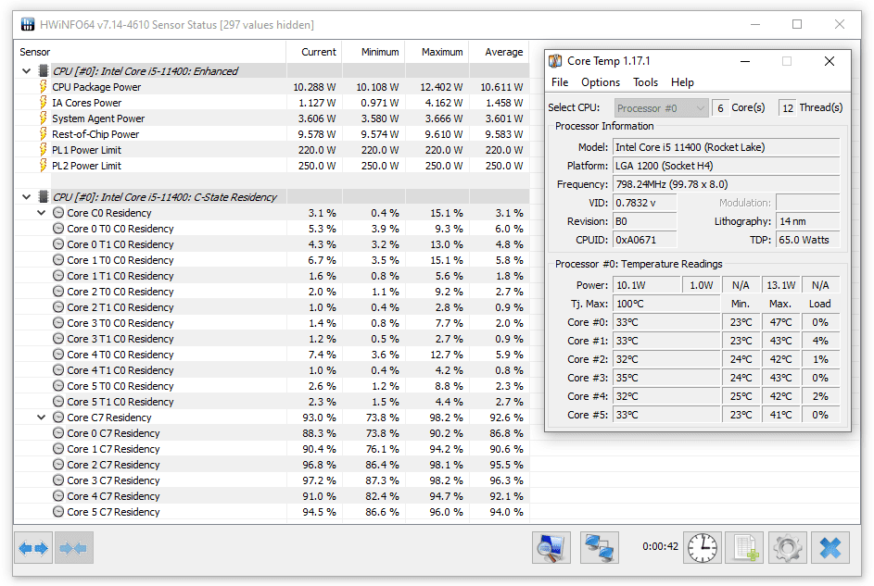
Task: Collapse the Core C7 Residency subtree
Action: (x=42, y=418)
